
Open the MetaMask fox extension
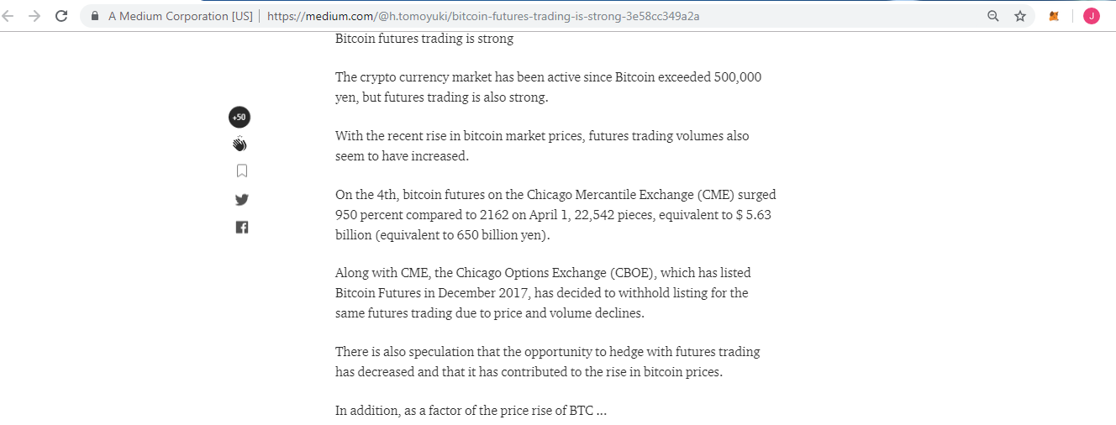coord(1054,16)
